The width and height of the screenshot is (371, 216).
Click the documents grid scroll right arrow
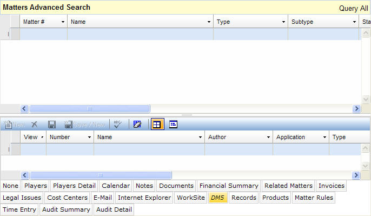pos(356,175)
